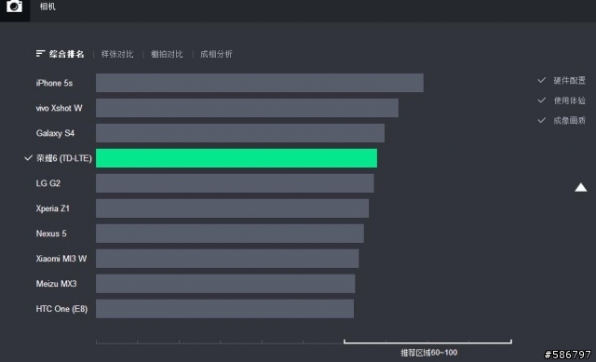This screenshot has width=596, height=362.
Task: Click the vivo Xshot W score bar
Action: coord(247,108)
